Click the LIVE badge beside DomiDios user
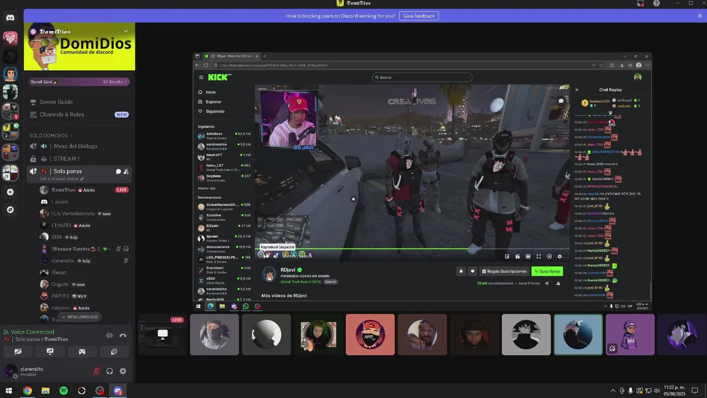The width and height of the screenshot is (707, 398). 122,190
